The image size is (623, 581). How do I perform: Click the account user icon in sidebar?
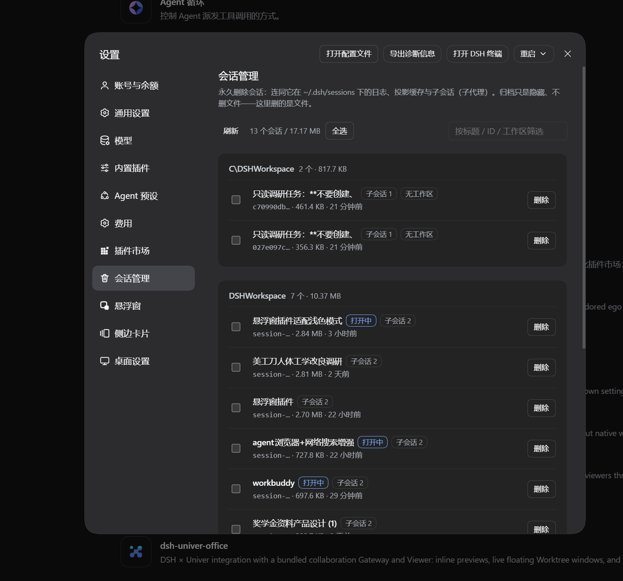click(105, 86)
